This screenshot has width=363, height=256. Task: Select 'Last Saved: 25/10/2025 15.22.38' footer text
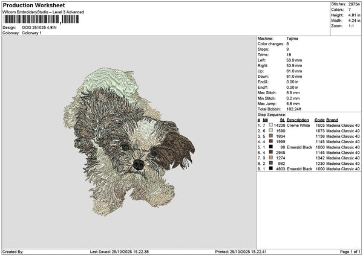point(119,252)
